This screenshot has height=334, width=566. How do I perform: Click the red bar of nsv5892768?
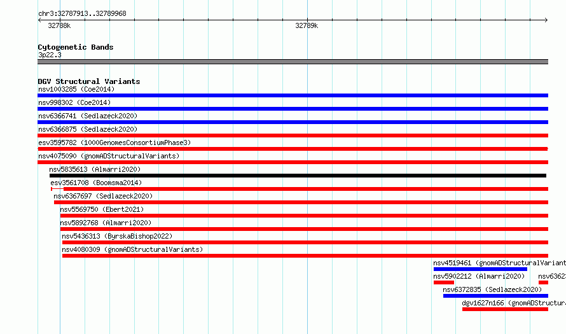[x=304, y=229]
